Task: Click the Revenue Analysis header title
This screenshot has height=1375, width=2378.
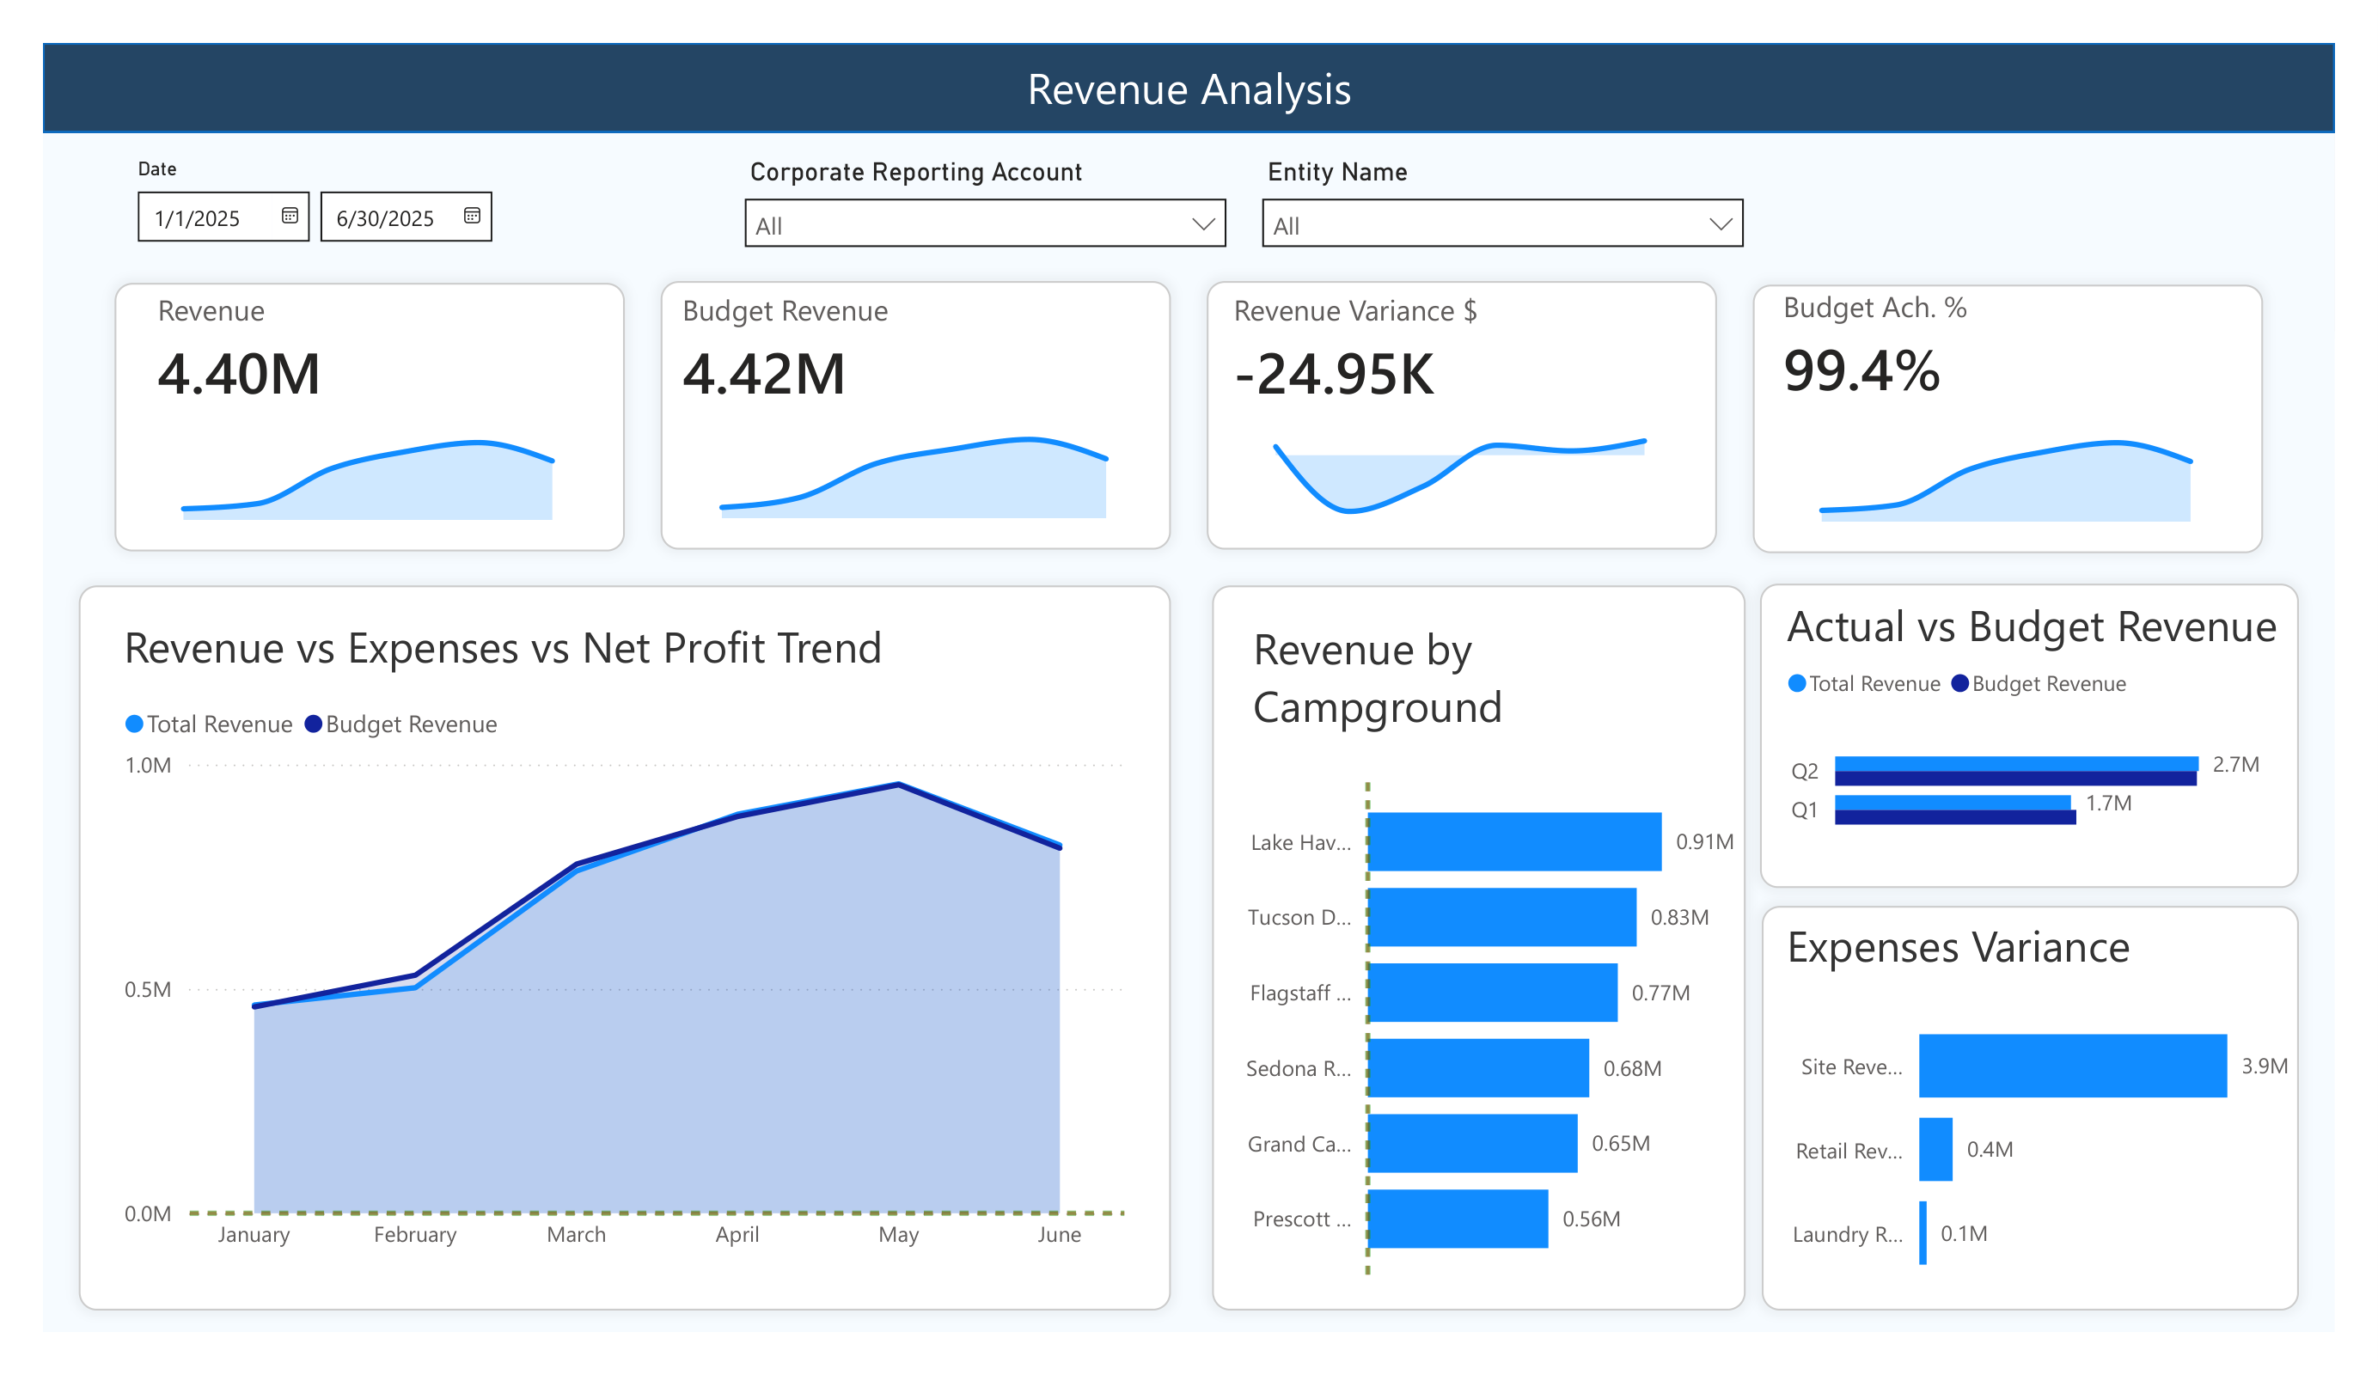Action: (1189, 89)
